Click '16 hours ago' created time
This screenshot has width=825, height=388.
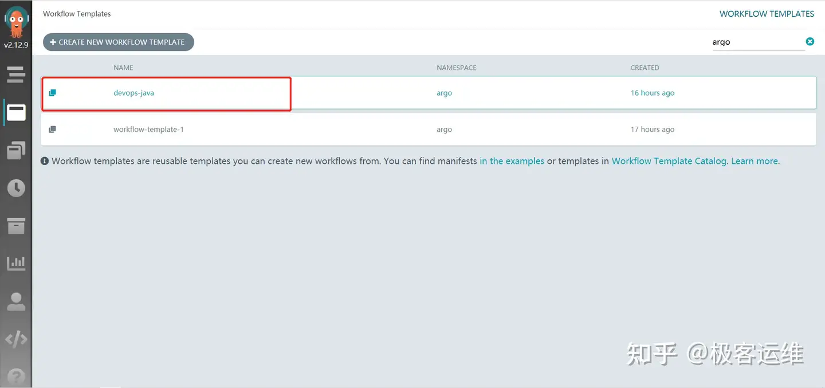click(653, 93)
